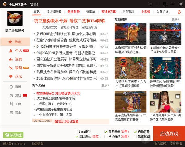Click the 冒险团10级计算器 announcement
This screenshot has width=185, height=147.
click(x=66, y=121)
